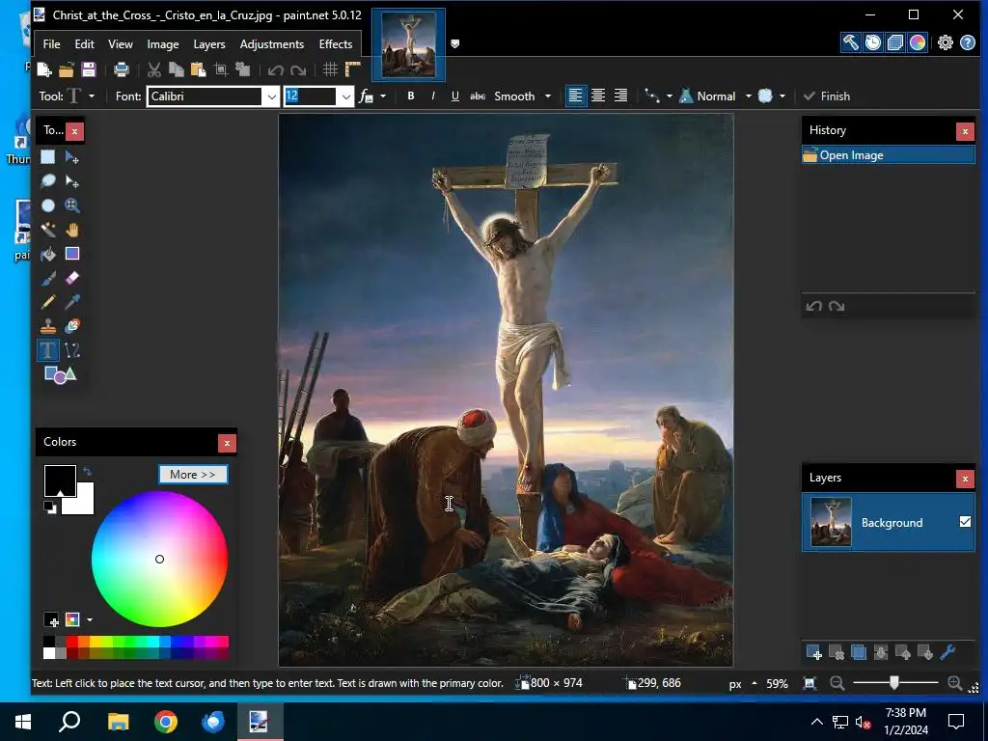Screen dimensions: 988x741
Task: Close the Colors panel
Action: tap(227, 443)
